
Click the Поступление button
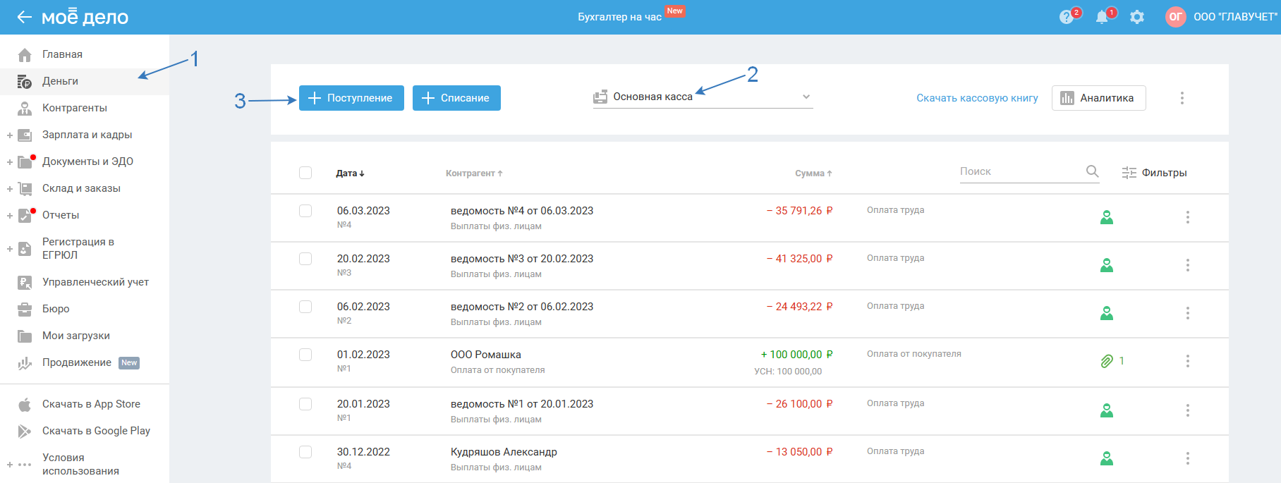[x=351, y=98]
